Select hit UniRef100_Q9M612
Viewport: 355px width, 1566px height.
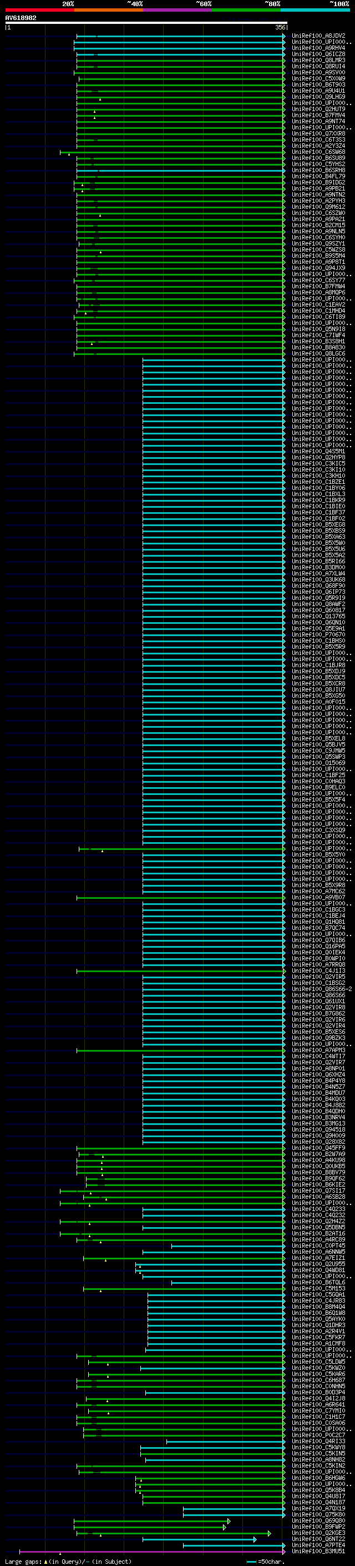tap(318, 207)
